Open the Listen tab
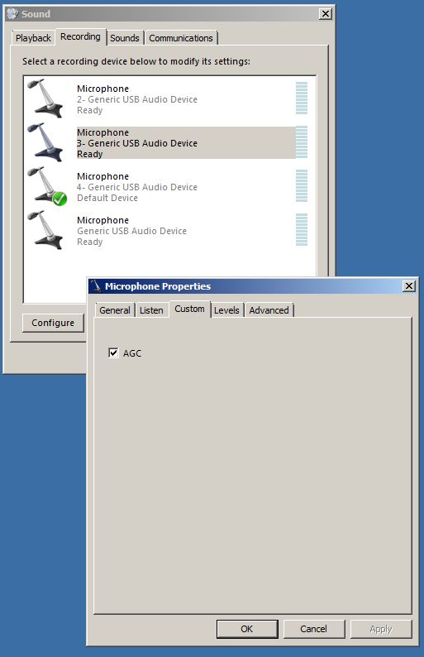The width and height of the screenshot is (424, 657). (x=151, y=310)
